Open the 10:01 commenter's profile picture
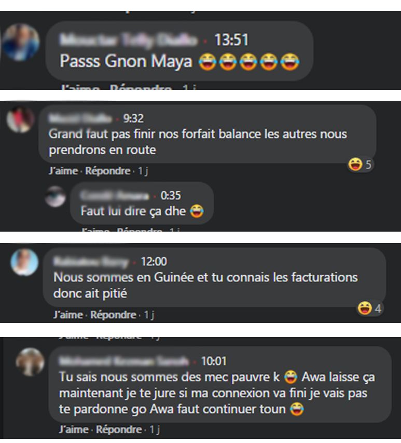The image size is (401, 443). [30, 362]
